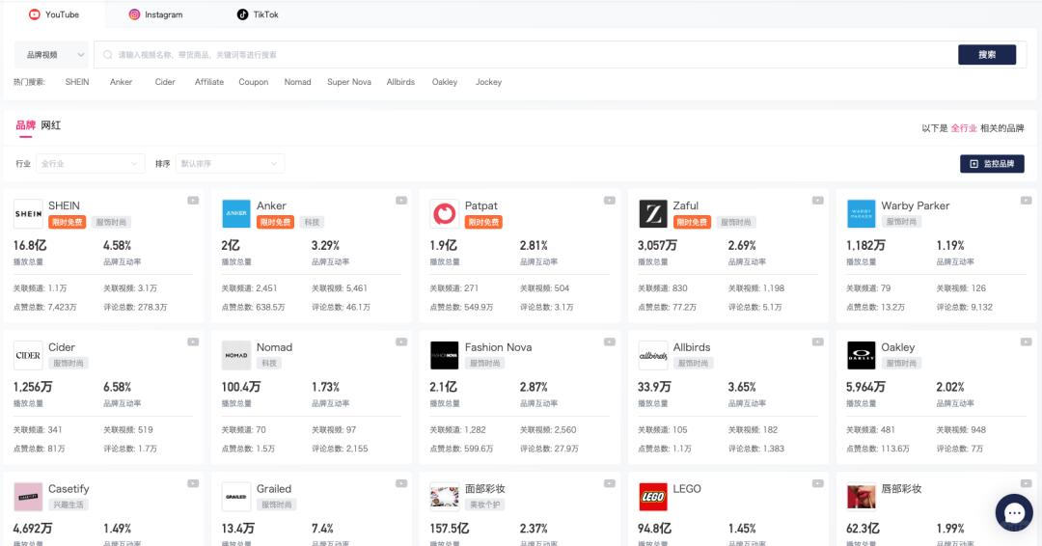1042x546 pixels.
Task: Click the 全行业 link in the header note
Action: (x=964, y=127)
